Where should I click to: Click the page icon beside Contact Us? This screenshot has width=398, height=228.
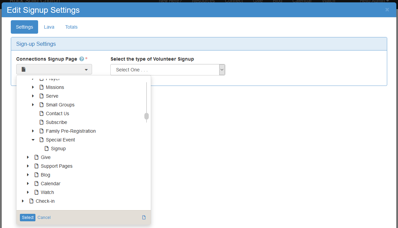pos(41,113)
